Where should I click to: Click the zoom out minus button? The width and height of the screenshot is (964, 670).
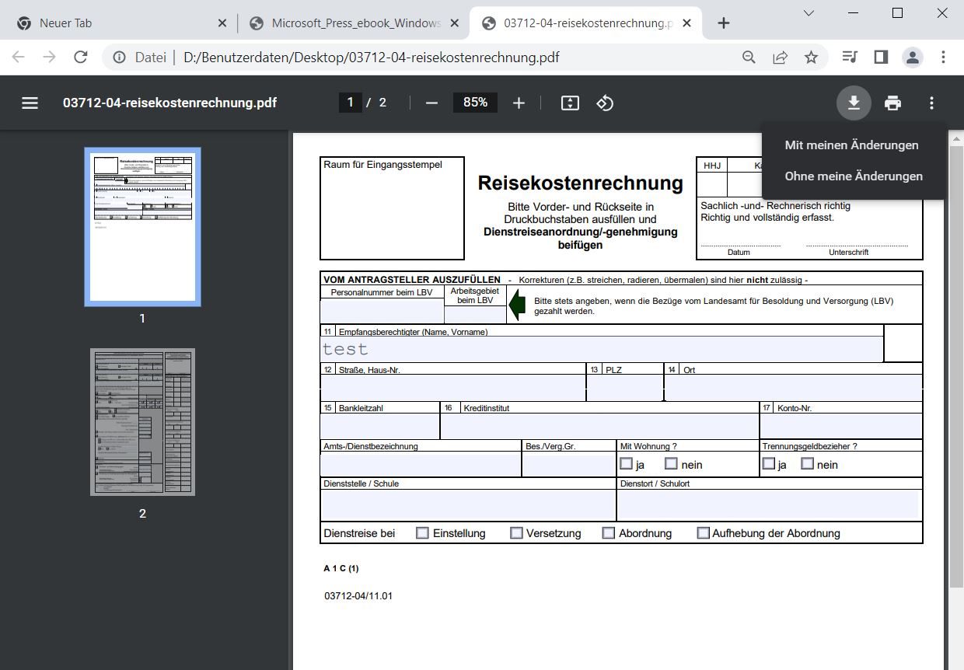click(432, 103)
